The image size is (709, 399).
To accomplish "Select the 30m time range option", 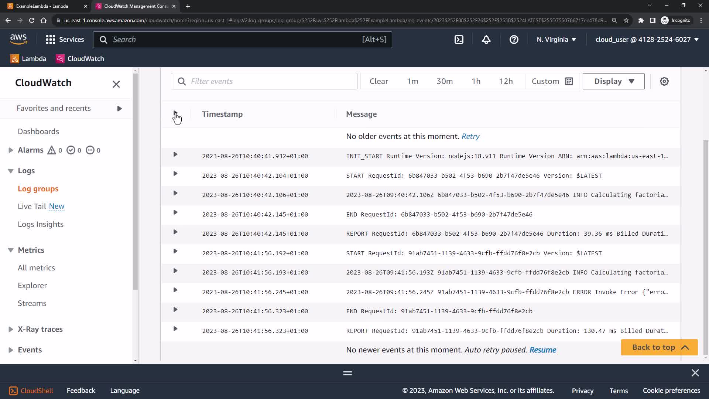I will point(444,81).
